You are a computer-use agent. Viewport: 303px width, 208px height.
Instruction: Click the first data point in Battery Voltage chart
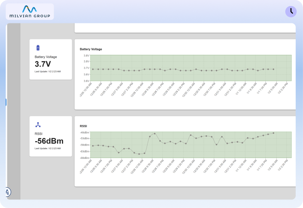93,69
